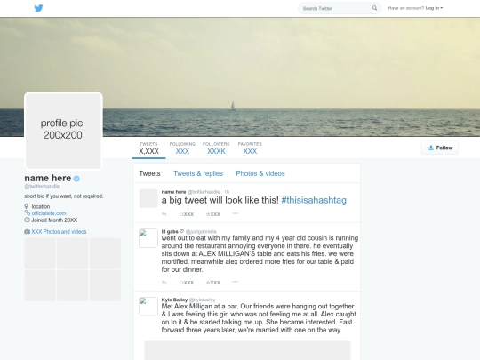
Task: Open the sailboat header banner image
Action: (240, 76)
